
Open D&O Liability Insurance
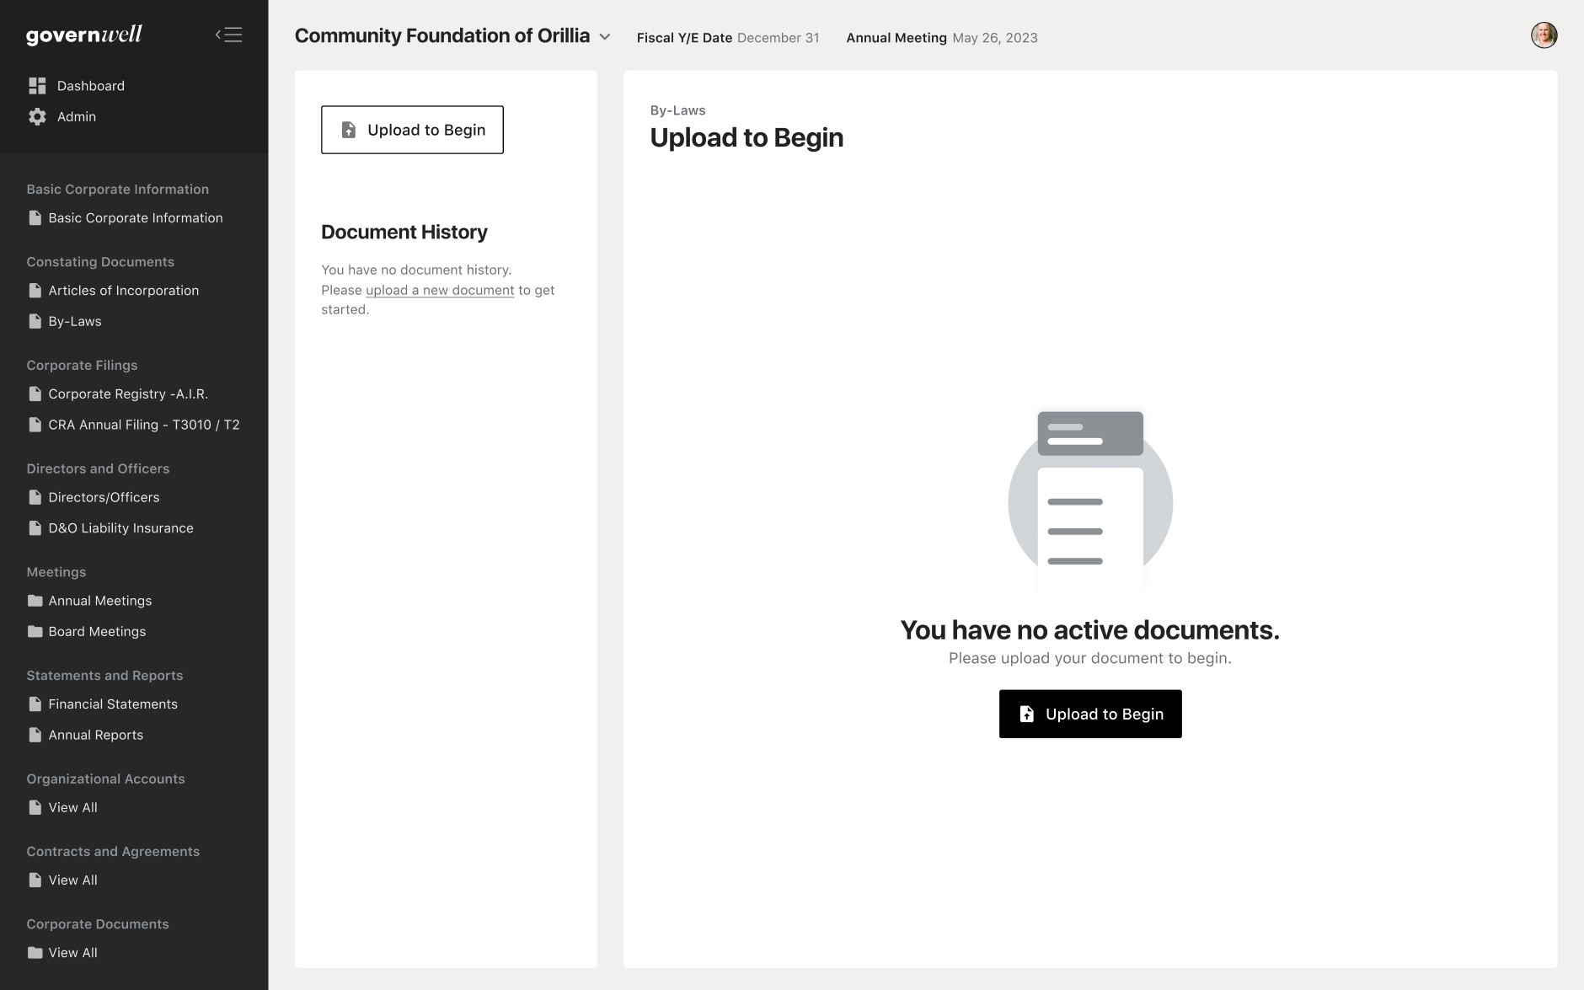click(120, 528)
